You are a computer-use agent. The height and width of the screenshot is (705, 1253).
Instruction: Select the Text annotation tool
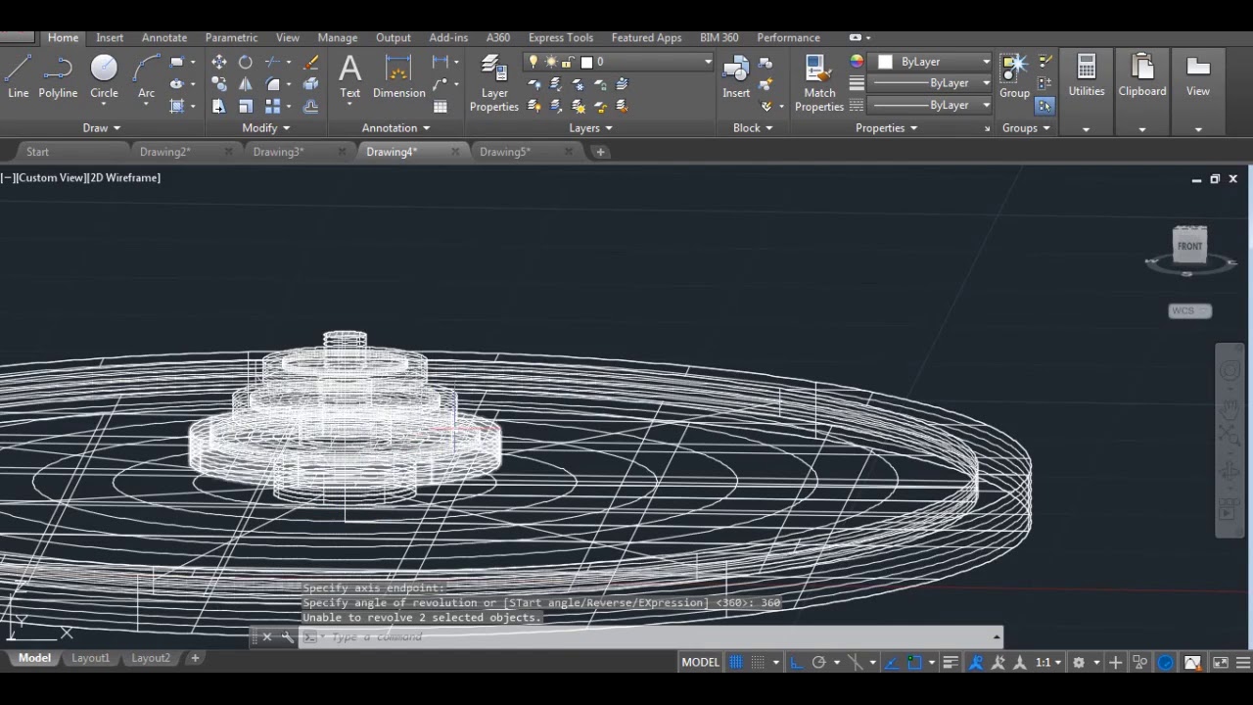pyautogui.click(x=349, y=76)
